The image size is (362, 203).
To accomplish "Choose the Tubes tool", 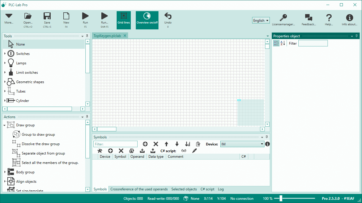I will 20,91.
